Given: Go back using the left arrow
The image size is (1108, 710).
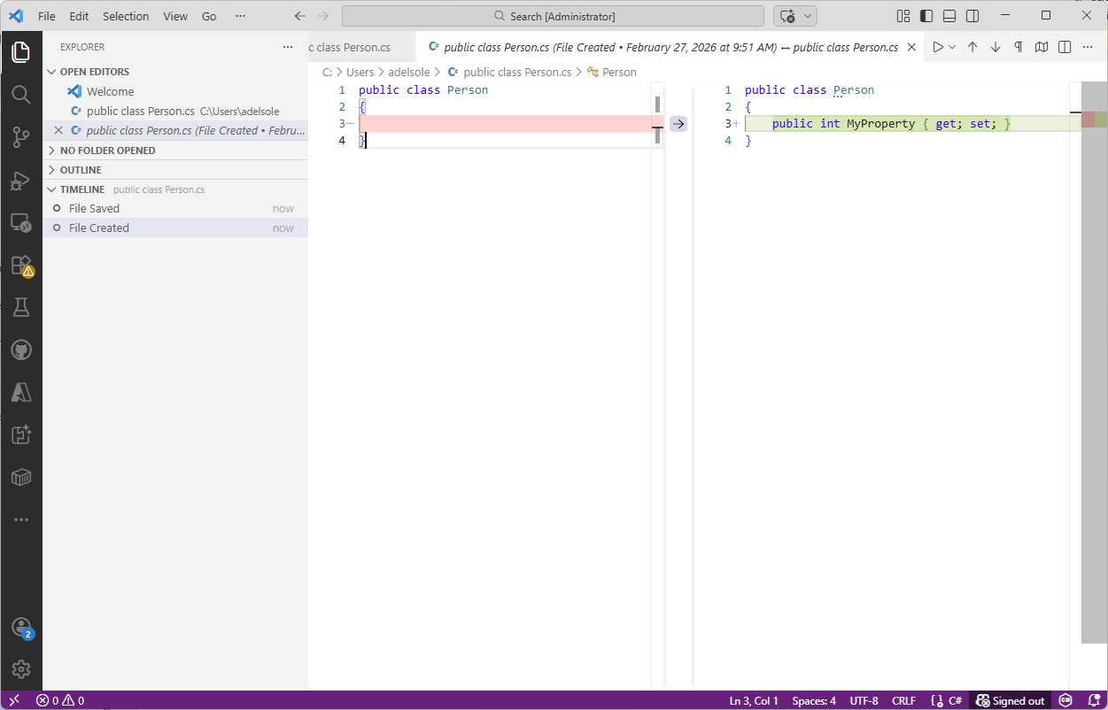Looking at the screenshot, I should click(x=299, y=16).
